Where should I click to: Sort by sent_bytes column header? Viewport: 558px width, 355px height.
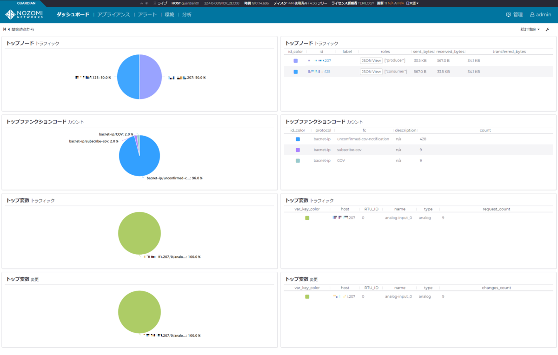(423, 52)
